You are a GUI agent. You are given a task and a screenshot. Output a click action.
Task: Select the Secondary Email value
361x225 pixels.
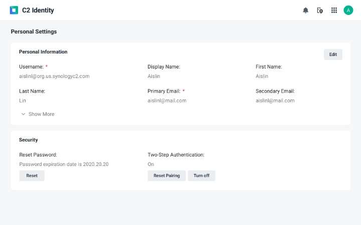tap(275, 100)
